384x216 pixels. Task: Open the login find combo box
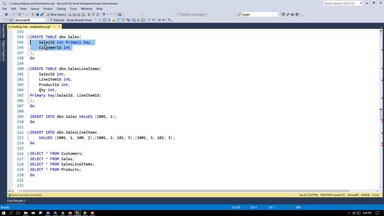(x=260, y=14)
